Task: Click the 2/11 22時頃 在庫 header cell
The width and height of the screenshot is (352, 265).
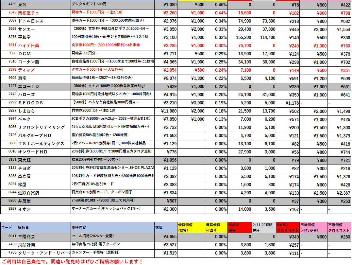Action: pyautogui.click(x=264, y=227)
